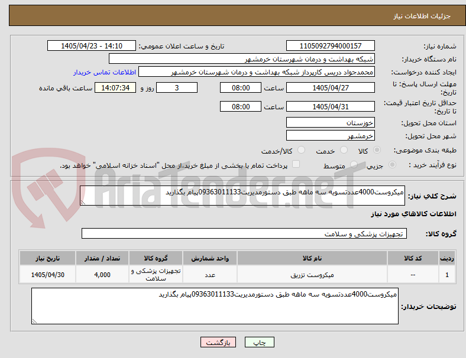Viewport: 466px width, 358px height.
Task: Click the چاپ print button
Action: coord(260,342)
